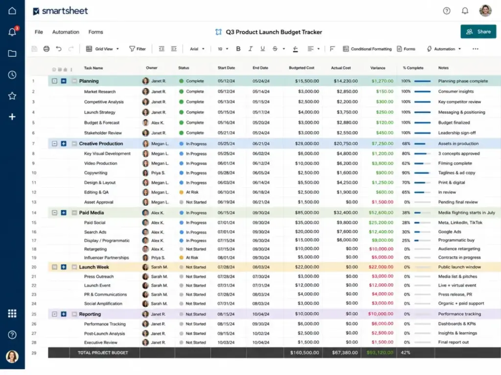Click the Variance column header
The width and height of the screenshot is (501, 375).
(378, 68)
